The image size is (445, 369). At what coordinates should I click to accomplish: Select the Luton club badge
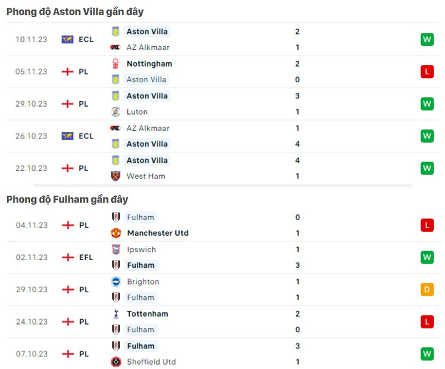point(115,111)
